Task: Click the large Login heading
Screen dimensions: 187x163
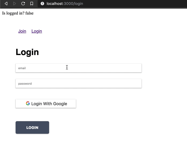Action: coord(27,52)
